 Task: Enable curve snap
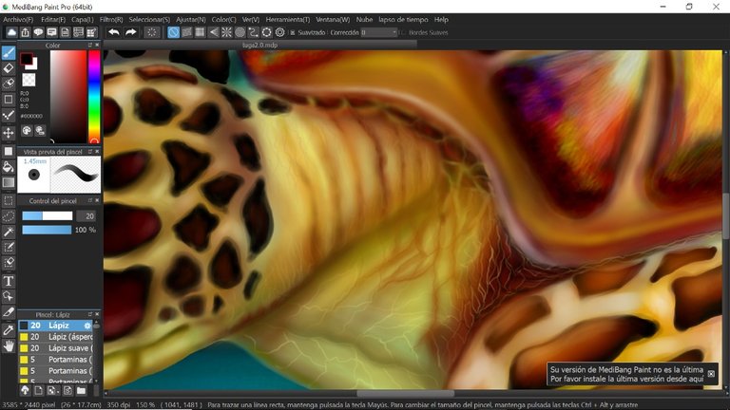tap(253, 32)
